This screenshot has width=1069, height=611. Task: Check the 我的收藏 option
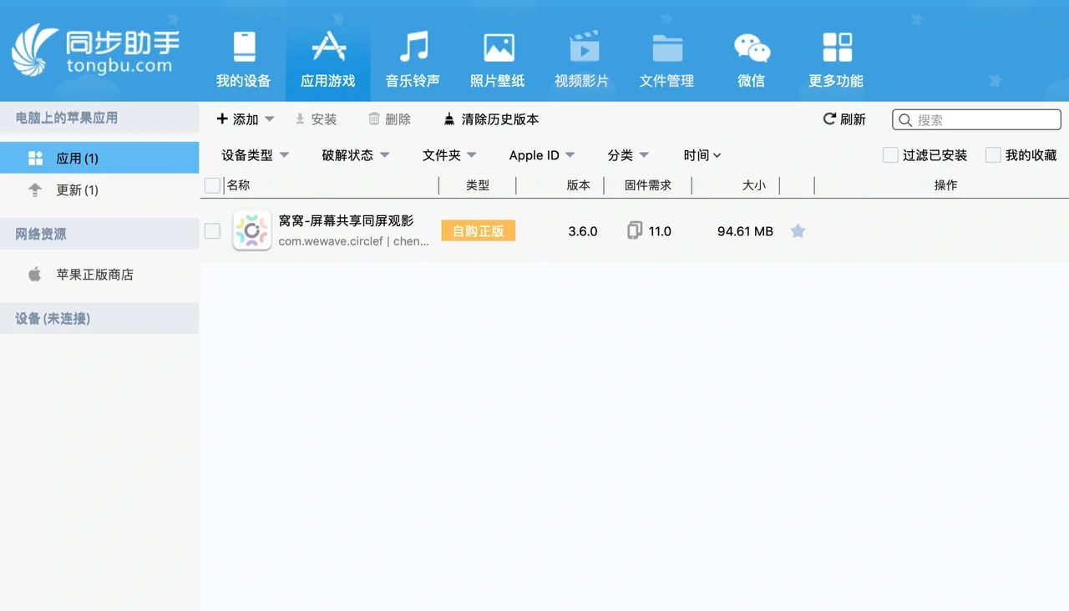point(992,154)
